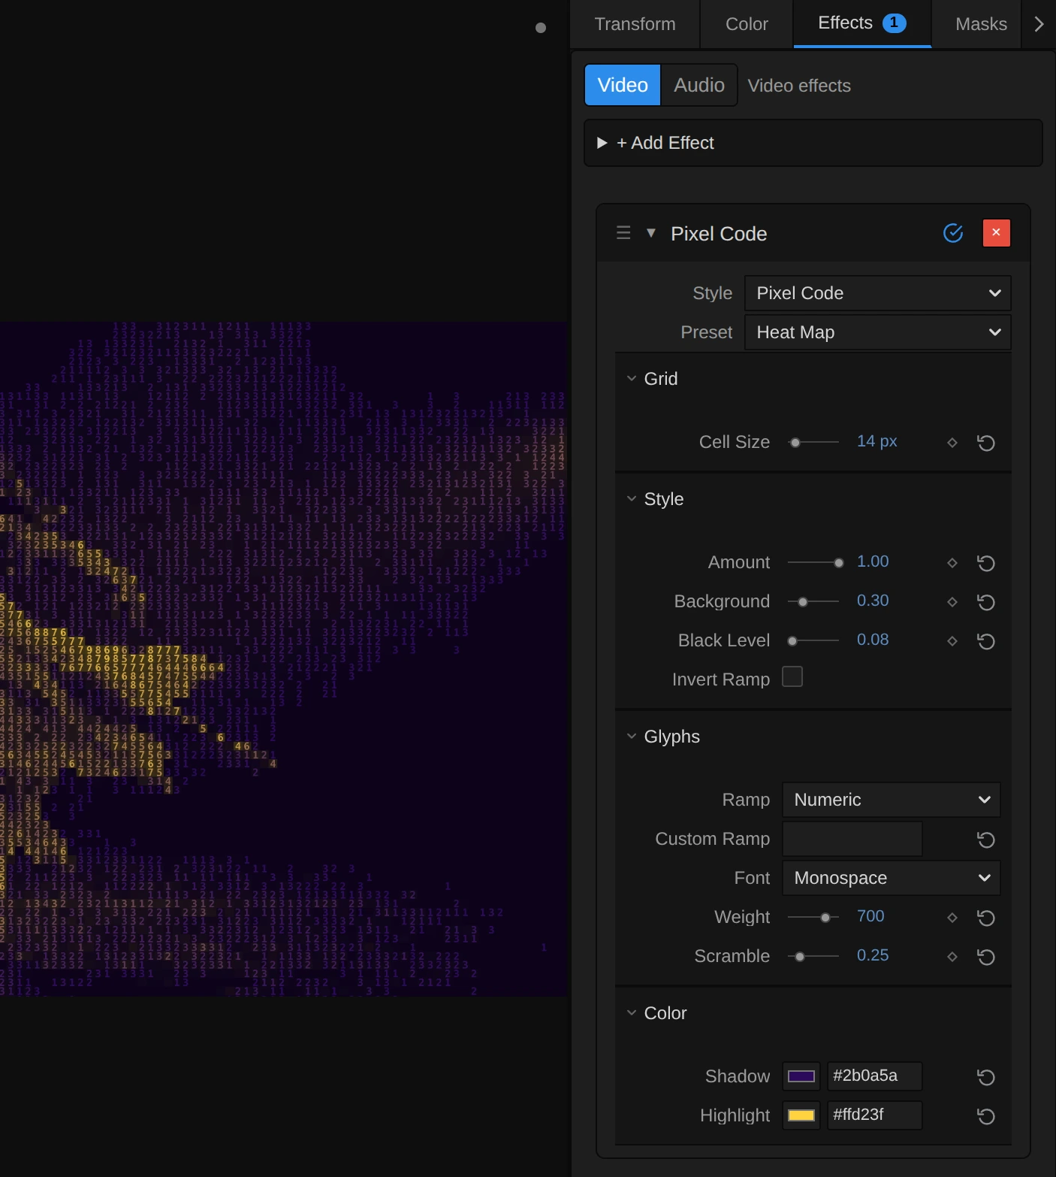Reset the Custom Ramp field
Screen dimensions: 1056x1177
(986, 840)
